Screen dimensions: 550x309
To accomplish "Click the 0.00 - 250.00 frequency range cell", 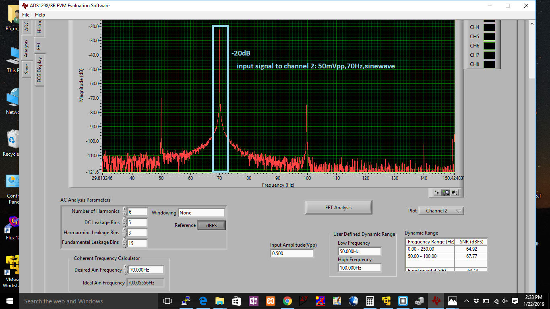I will [430, 249].
